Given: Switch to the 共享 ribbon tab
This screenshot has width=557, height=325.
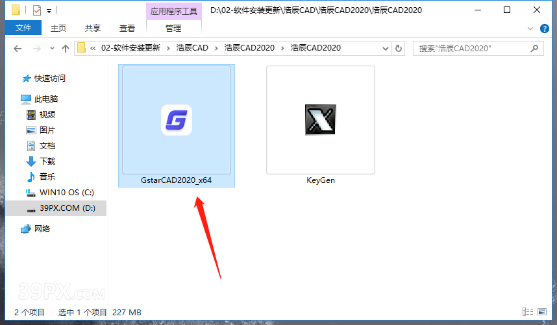Looking at the screenshot, I should click(x=93, y=28).
